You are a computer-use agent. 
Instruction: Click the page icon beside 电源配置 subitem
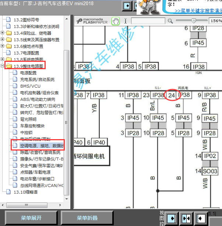point(15,73)
